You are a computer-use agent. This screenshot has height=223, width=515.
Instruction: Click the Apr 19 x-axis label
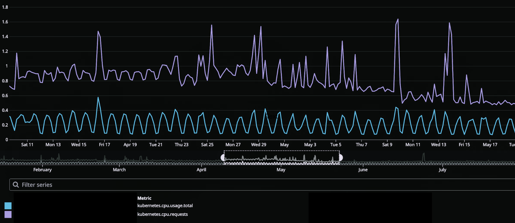(130, 145)
